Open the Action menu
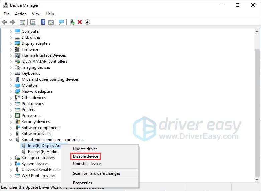Screen dimensions: 261x191 21,14
